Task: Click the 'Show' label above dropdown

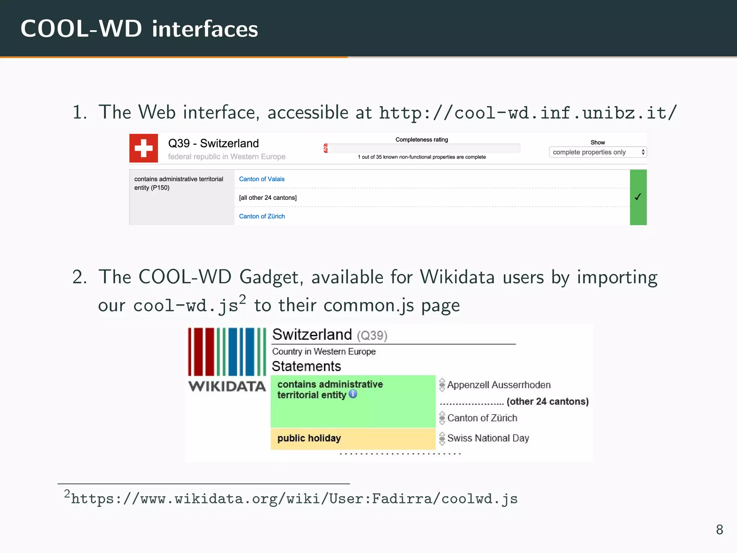Action: (x=598, y=143)
